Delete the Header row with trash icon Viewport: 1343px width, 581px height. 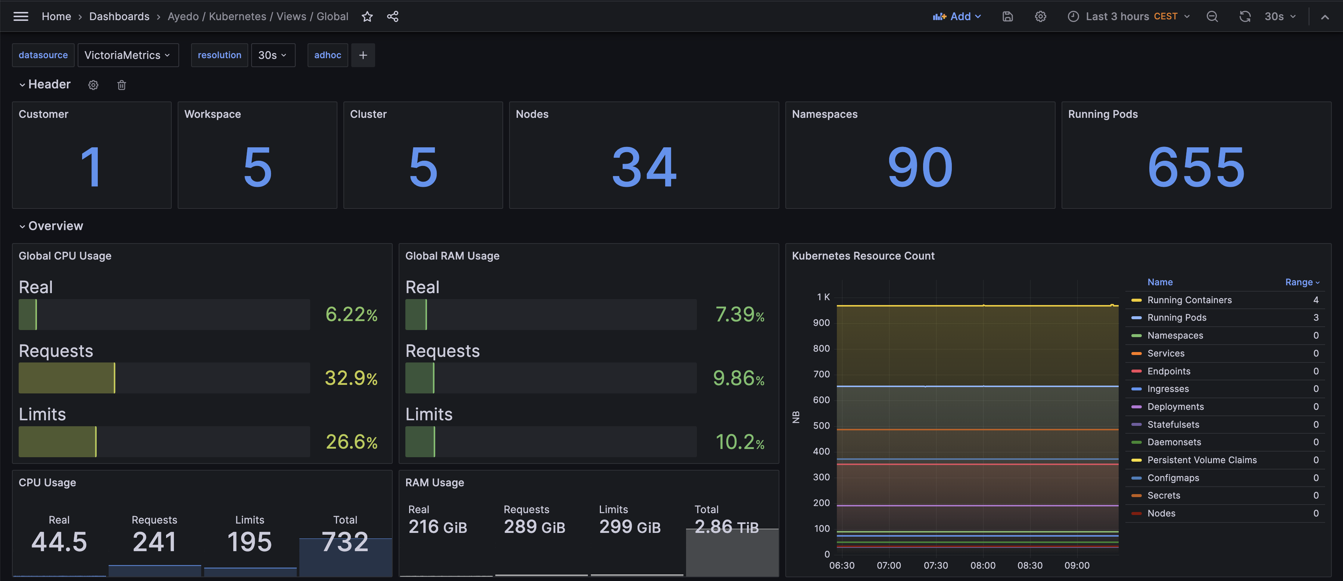(121, 85)
